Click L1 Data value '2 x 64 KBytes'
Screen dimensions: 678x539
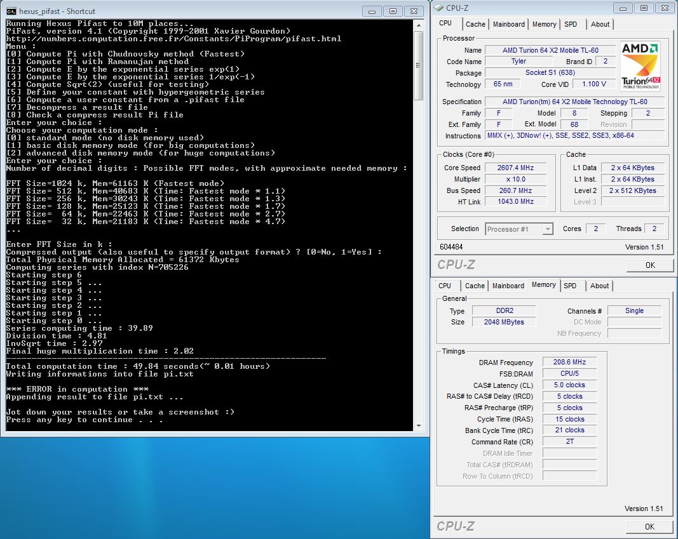(633, 168)
